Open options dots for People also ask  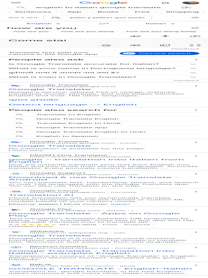196,59
